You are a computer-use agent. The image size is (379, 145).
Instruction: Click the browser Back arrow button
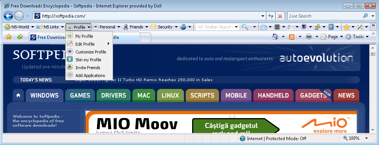pos(9,16)
